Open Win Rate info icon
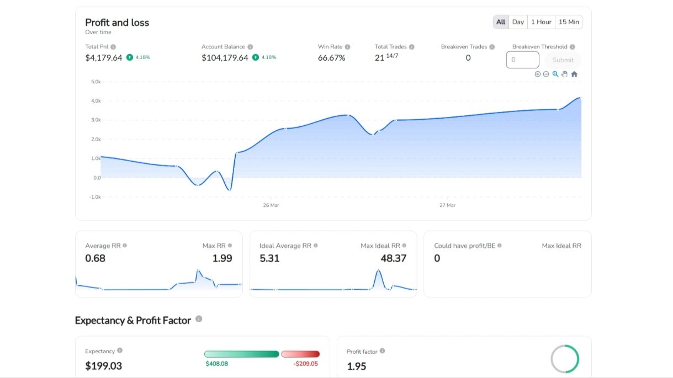 coord(347,47)
